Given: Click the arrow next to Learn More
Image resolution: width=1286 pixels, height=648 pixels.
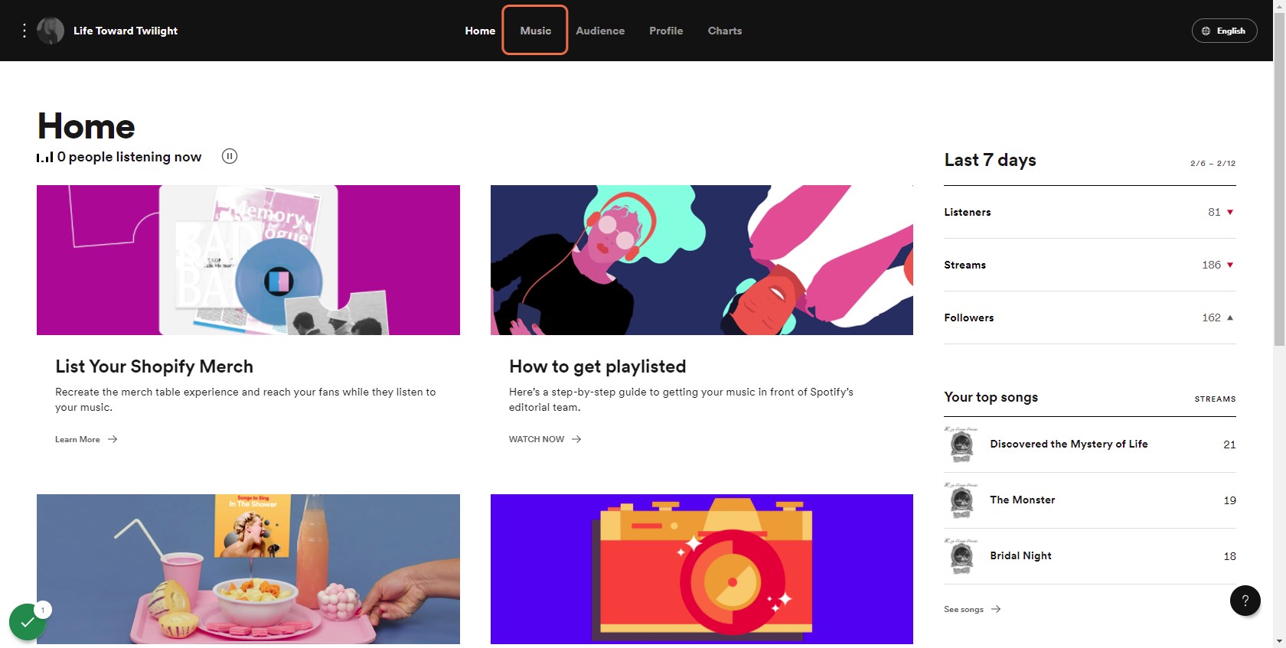Looking at the screenshot, I should pos(113,439).
